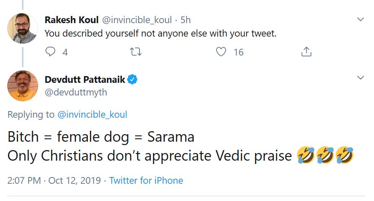Click the "You described yourself" tweet text
374x201 pixels.
pyautogui.click(x=160, y=33)
